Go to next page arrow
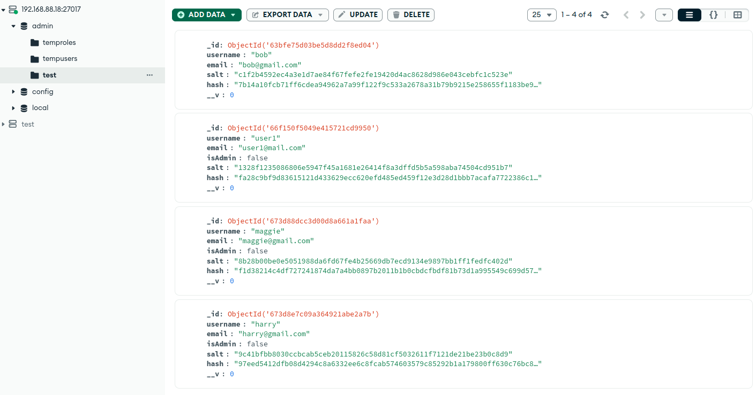 (x=642, y=15)
